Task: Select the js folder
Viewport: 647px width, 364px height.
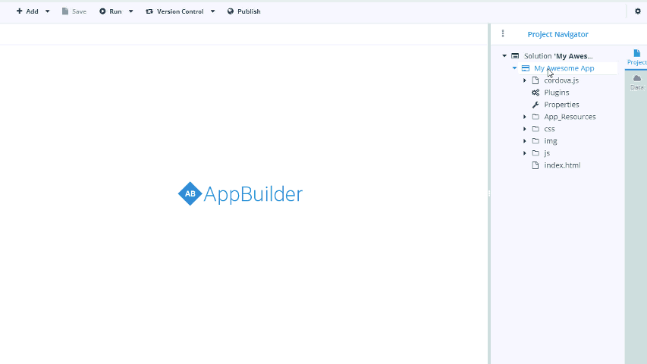Action: [x=547, y=153]
